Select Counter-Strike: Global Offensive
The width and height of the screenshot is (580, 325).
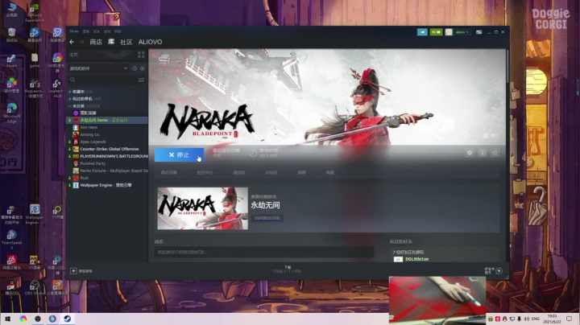[107, 149]
